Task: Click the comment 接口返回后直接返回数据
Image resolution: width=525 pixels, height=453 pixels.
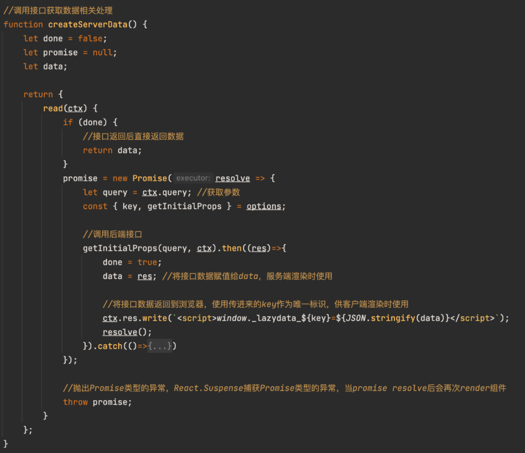Action: (x=133, y=136)
